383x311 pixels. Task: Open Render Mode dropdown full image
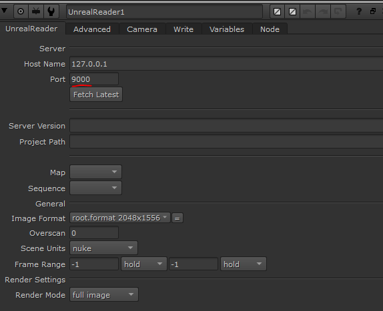coord(104,294)
